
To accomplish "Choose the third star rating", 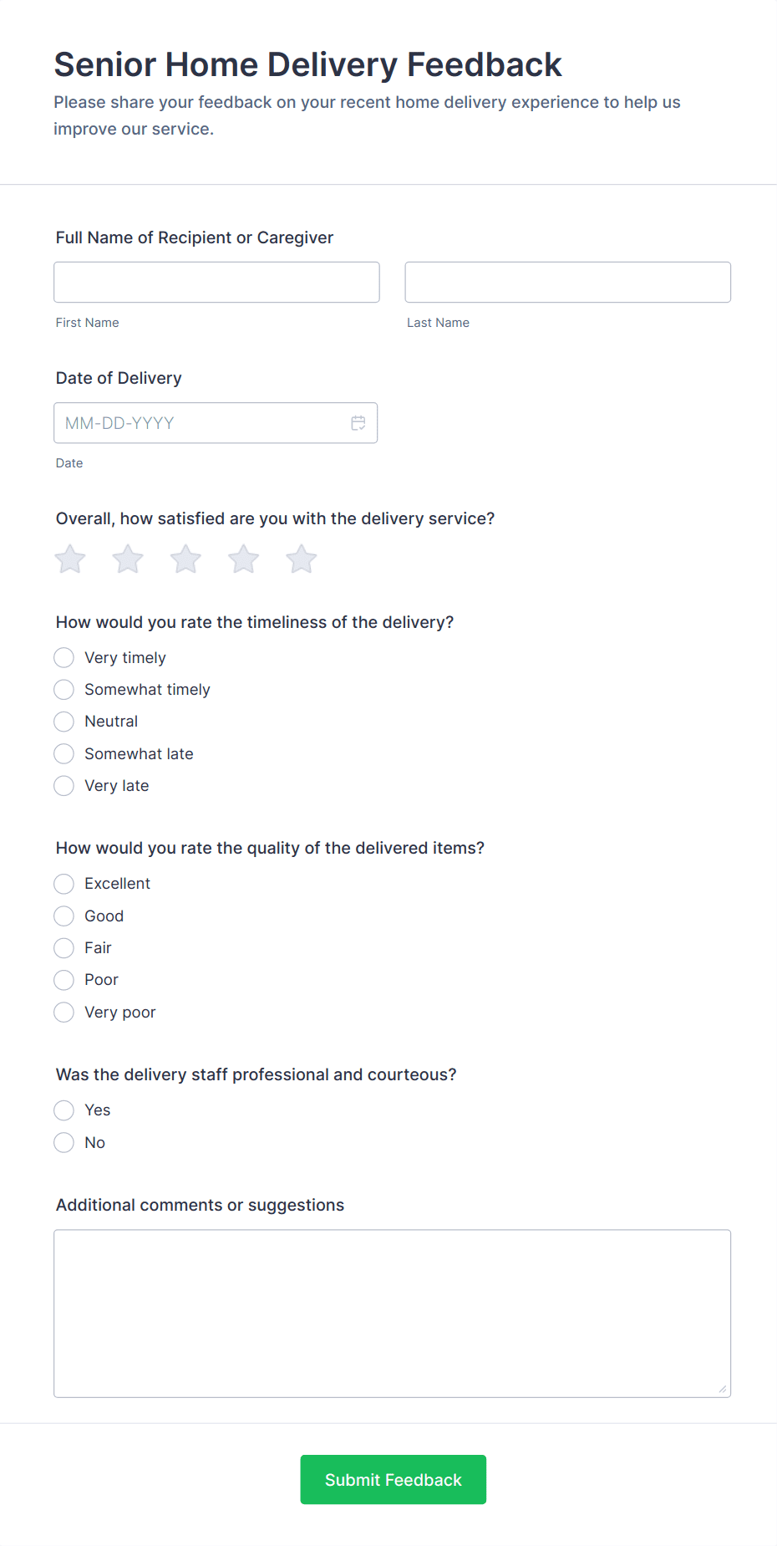I will [x=185, y=559].
